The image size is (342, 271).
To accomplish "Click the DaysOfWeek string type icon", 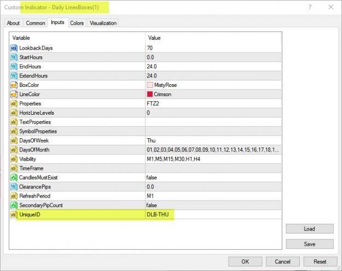I will pyautogui.click(x=14, y=140).
